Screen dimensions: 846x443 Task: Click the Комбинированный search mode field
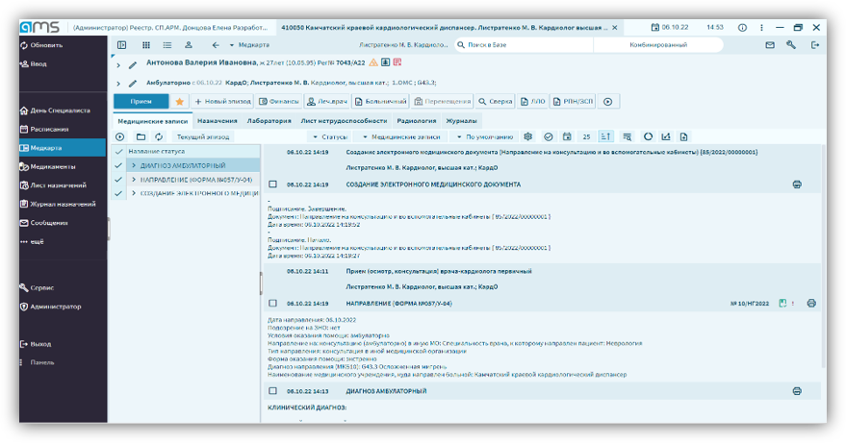click(658, 45)
